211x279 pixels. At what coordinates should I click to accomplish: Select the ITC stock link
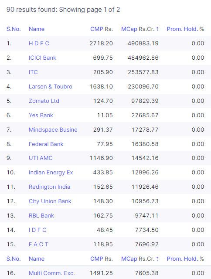pos(33,72)
